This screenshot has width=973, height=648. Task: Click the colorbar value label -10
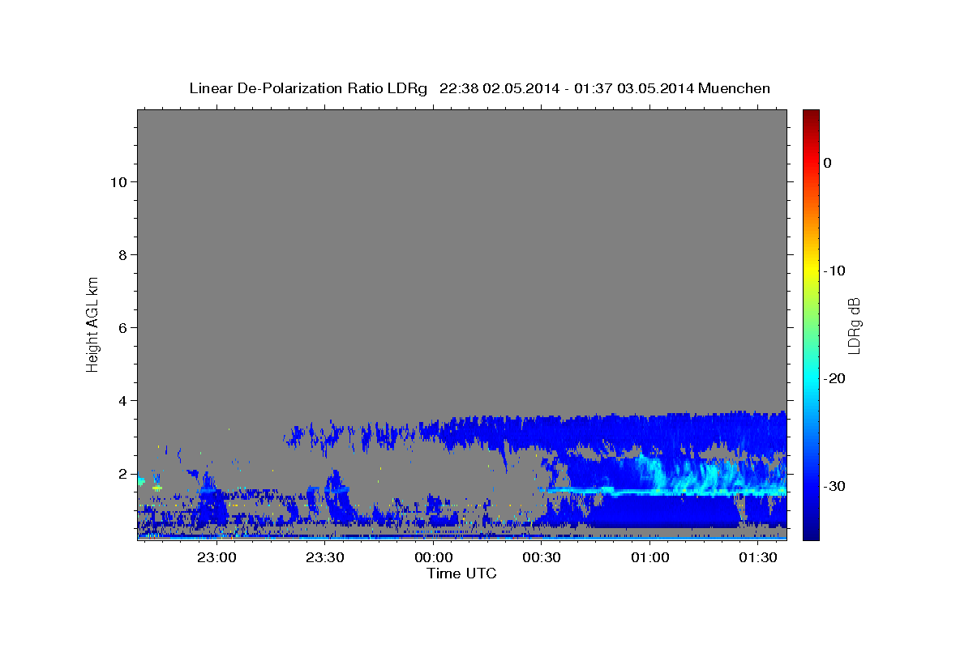click(834, 271)
